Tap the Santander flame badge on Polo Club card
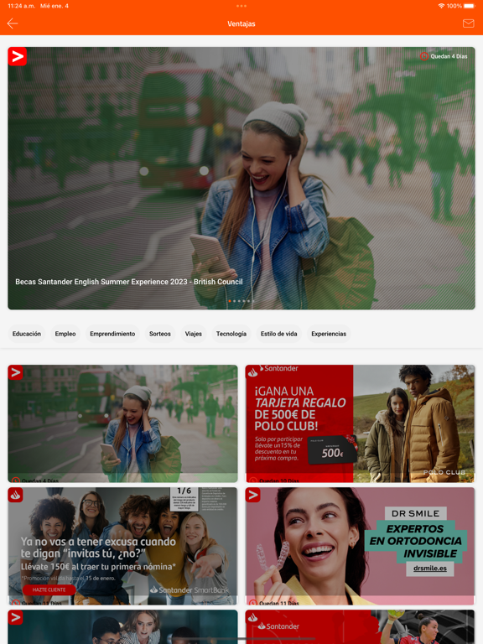The height and width of the screenshot is (644, 483). (x=252, y=372)
